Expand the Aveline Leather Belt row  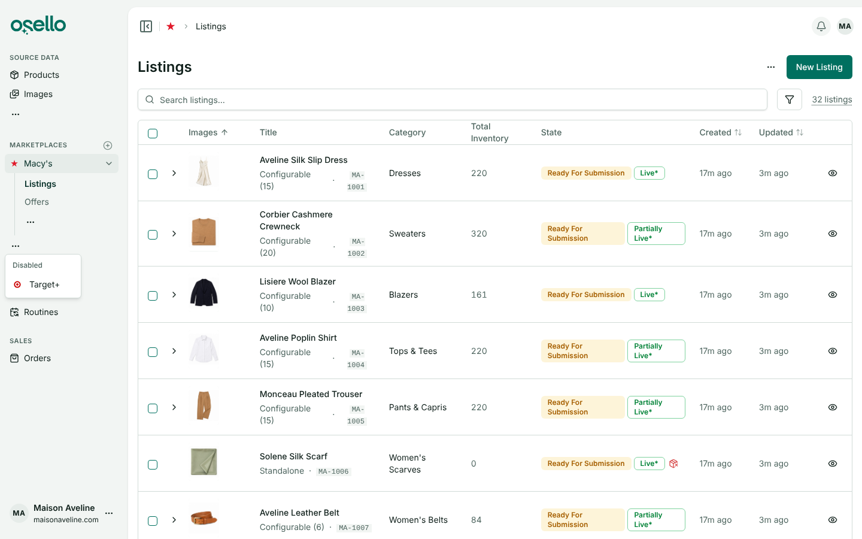(174, 520)
